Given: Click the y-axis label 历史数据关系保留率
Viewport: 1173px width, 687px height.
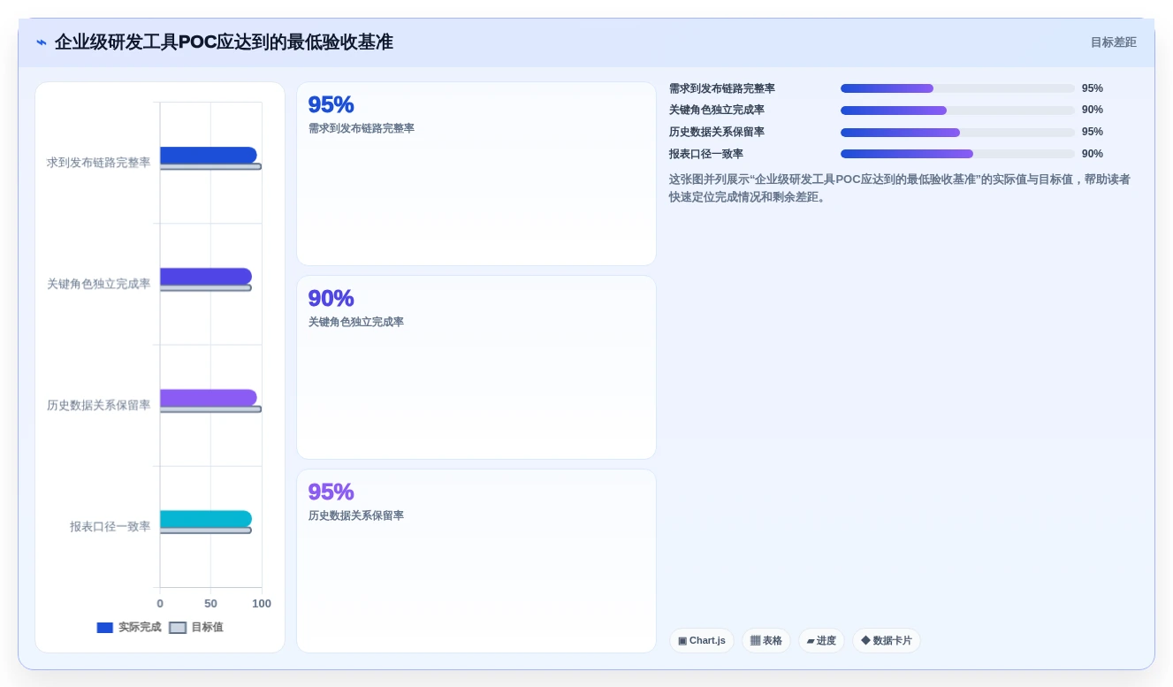Looking at the screenshot, I should coord(98,405).
